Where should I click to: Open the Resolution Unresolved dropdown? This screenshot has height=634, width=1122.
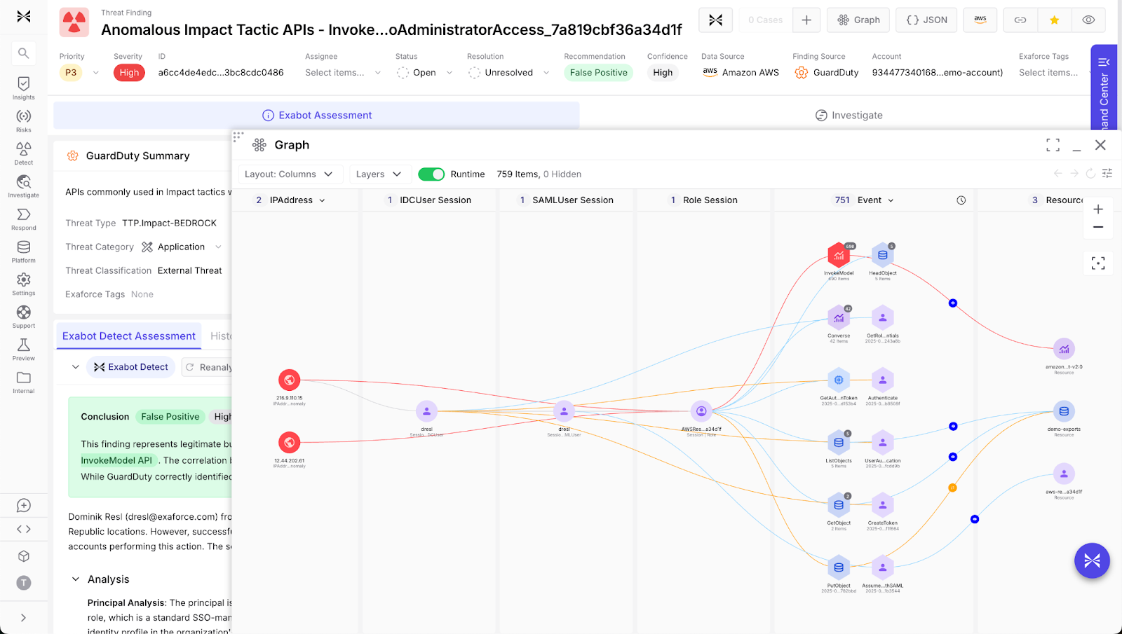click(x=509, y=72)
